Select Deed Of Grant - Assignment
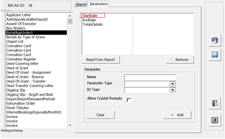 pos(36,72)
